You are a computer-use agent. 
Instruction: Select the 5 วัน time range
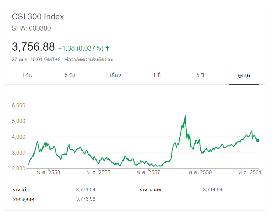pos(70,75)
